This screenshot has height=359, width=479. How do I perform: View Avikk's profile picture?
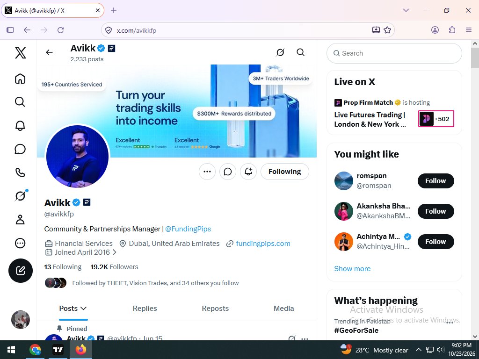click(77, 156)
